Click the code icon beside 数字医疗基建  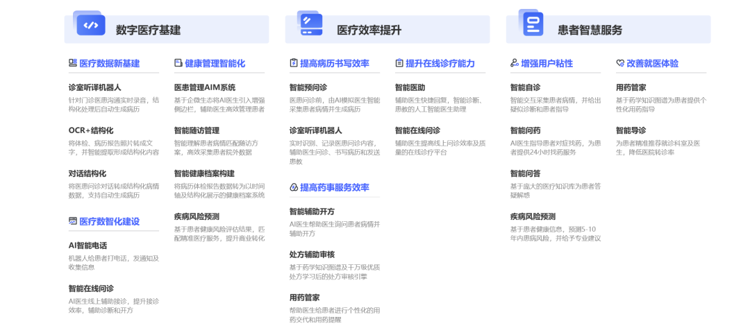tap(90, 25)
